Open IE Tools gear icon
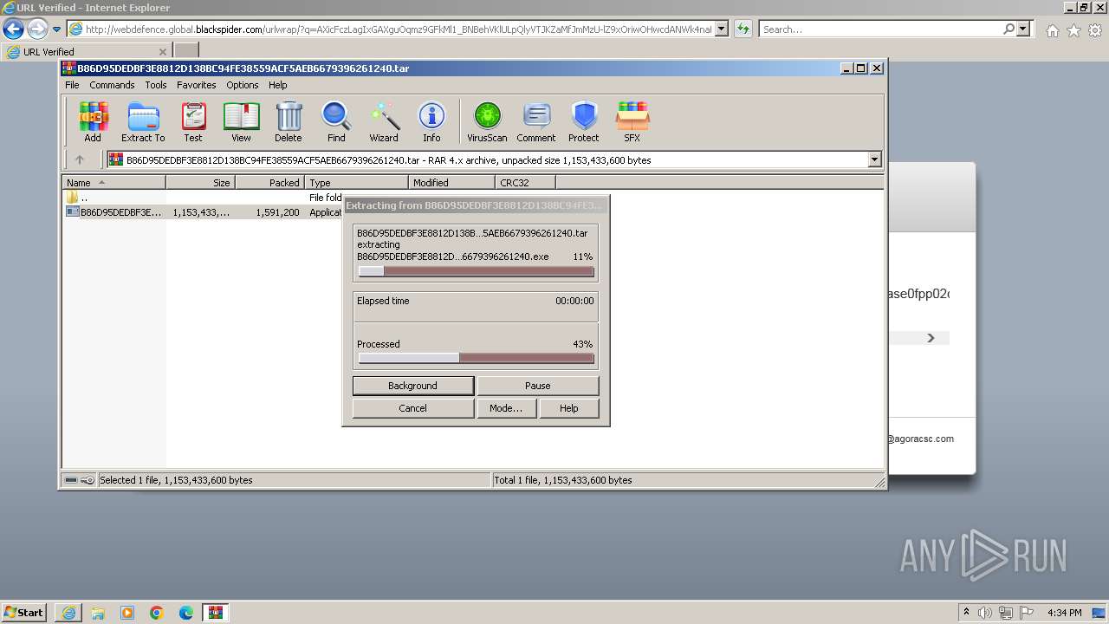1109x624 pixels. coord(1095,30)
